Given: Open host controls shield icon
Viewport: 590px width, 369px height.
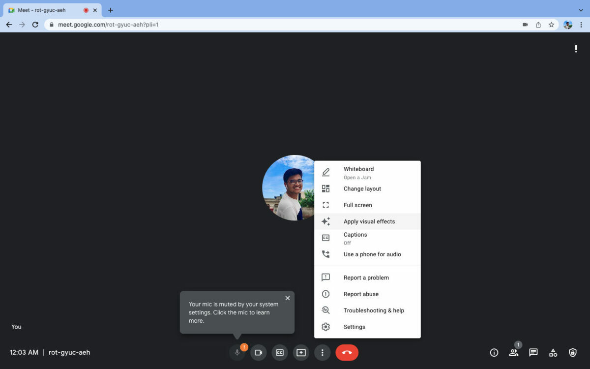Looking at the screenshot, I should tap(572, 352).
